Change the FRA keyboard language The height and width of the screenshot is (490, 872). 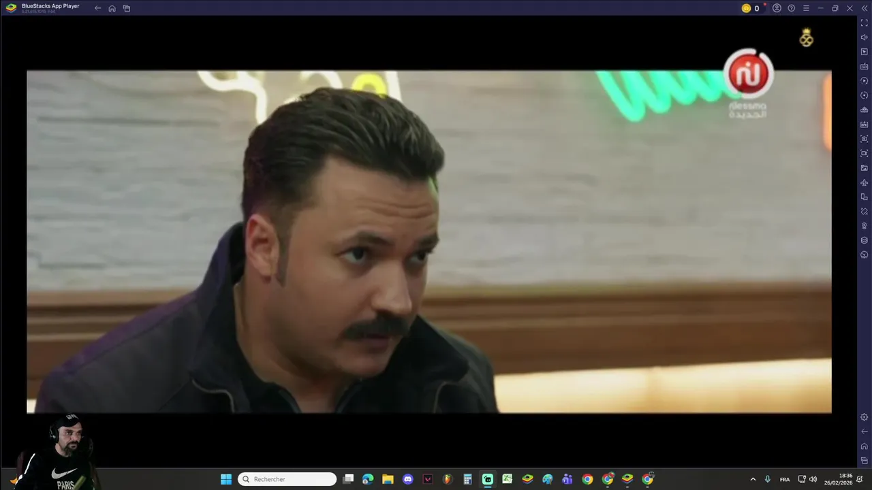[x=785, y=479]
